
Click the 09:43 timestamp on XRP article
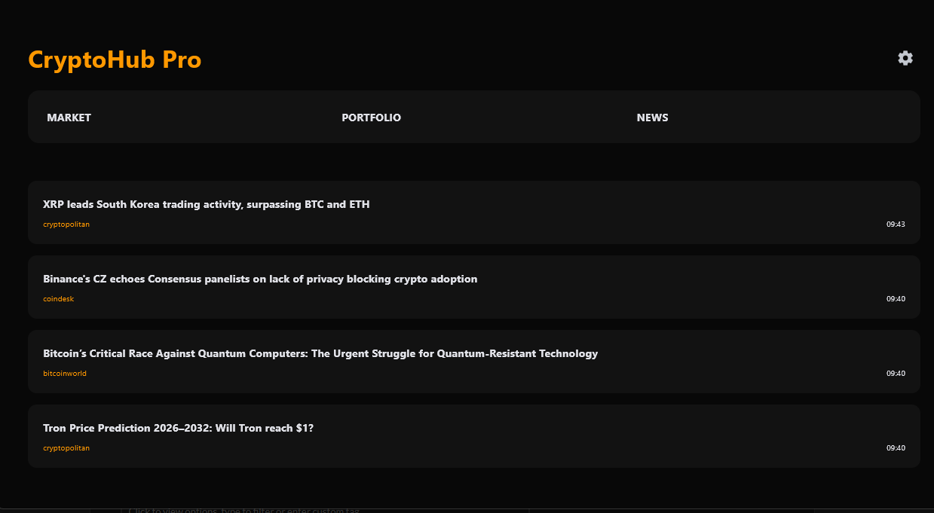[896, 224]
